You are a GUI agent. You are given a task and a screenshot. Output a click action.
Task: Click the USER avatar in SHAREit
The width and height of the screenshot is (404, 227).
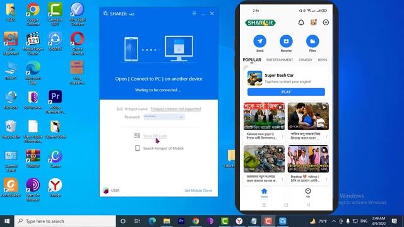tap(105, 190)
